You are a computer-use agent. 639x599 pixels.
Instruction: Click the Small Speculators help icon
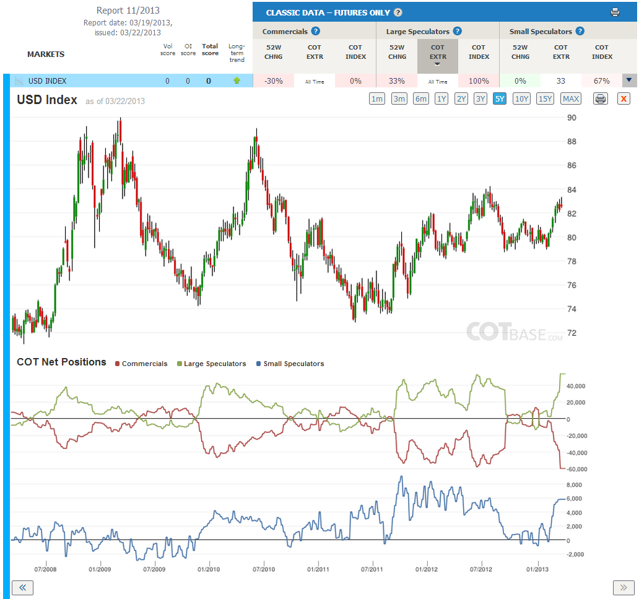click(580, 31)
